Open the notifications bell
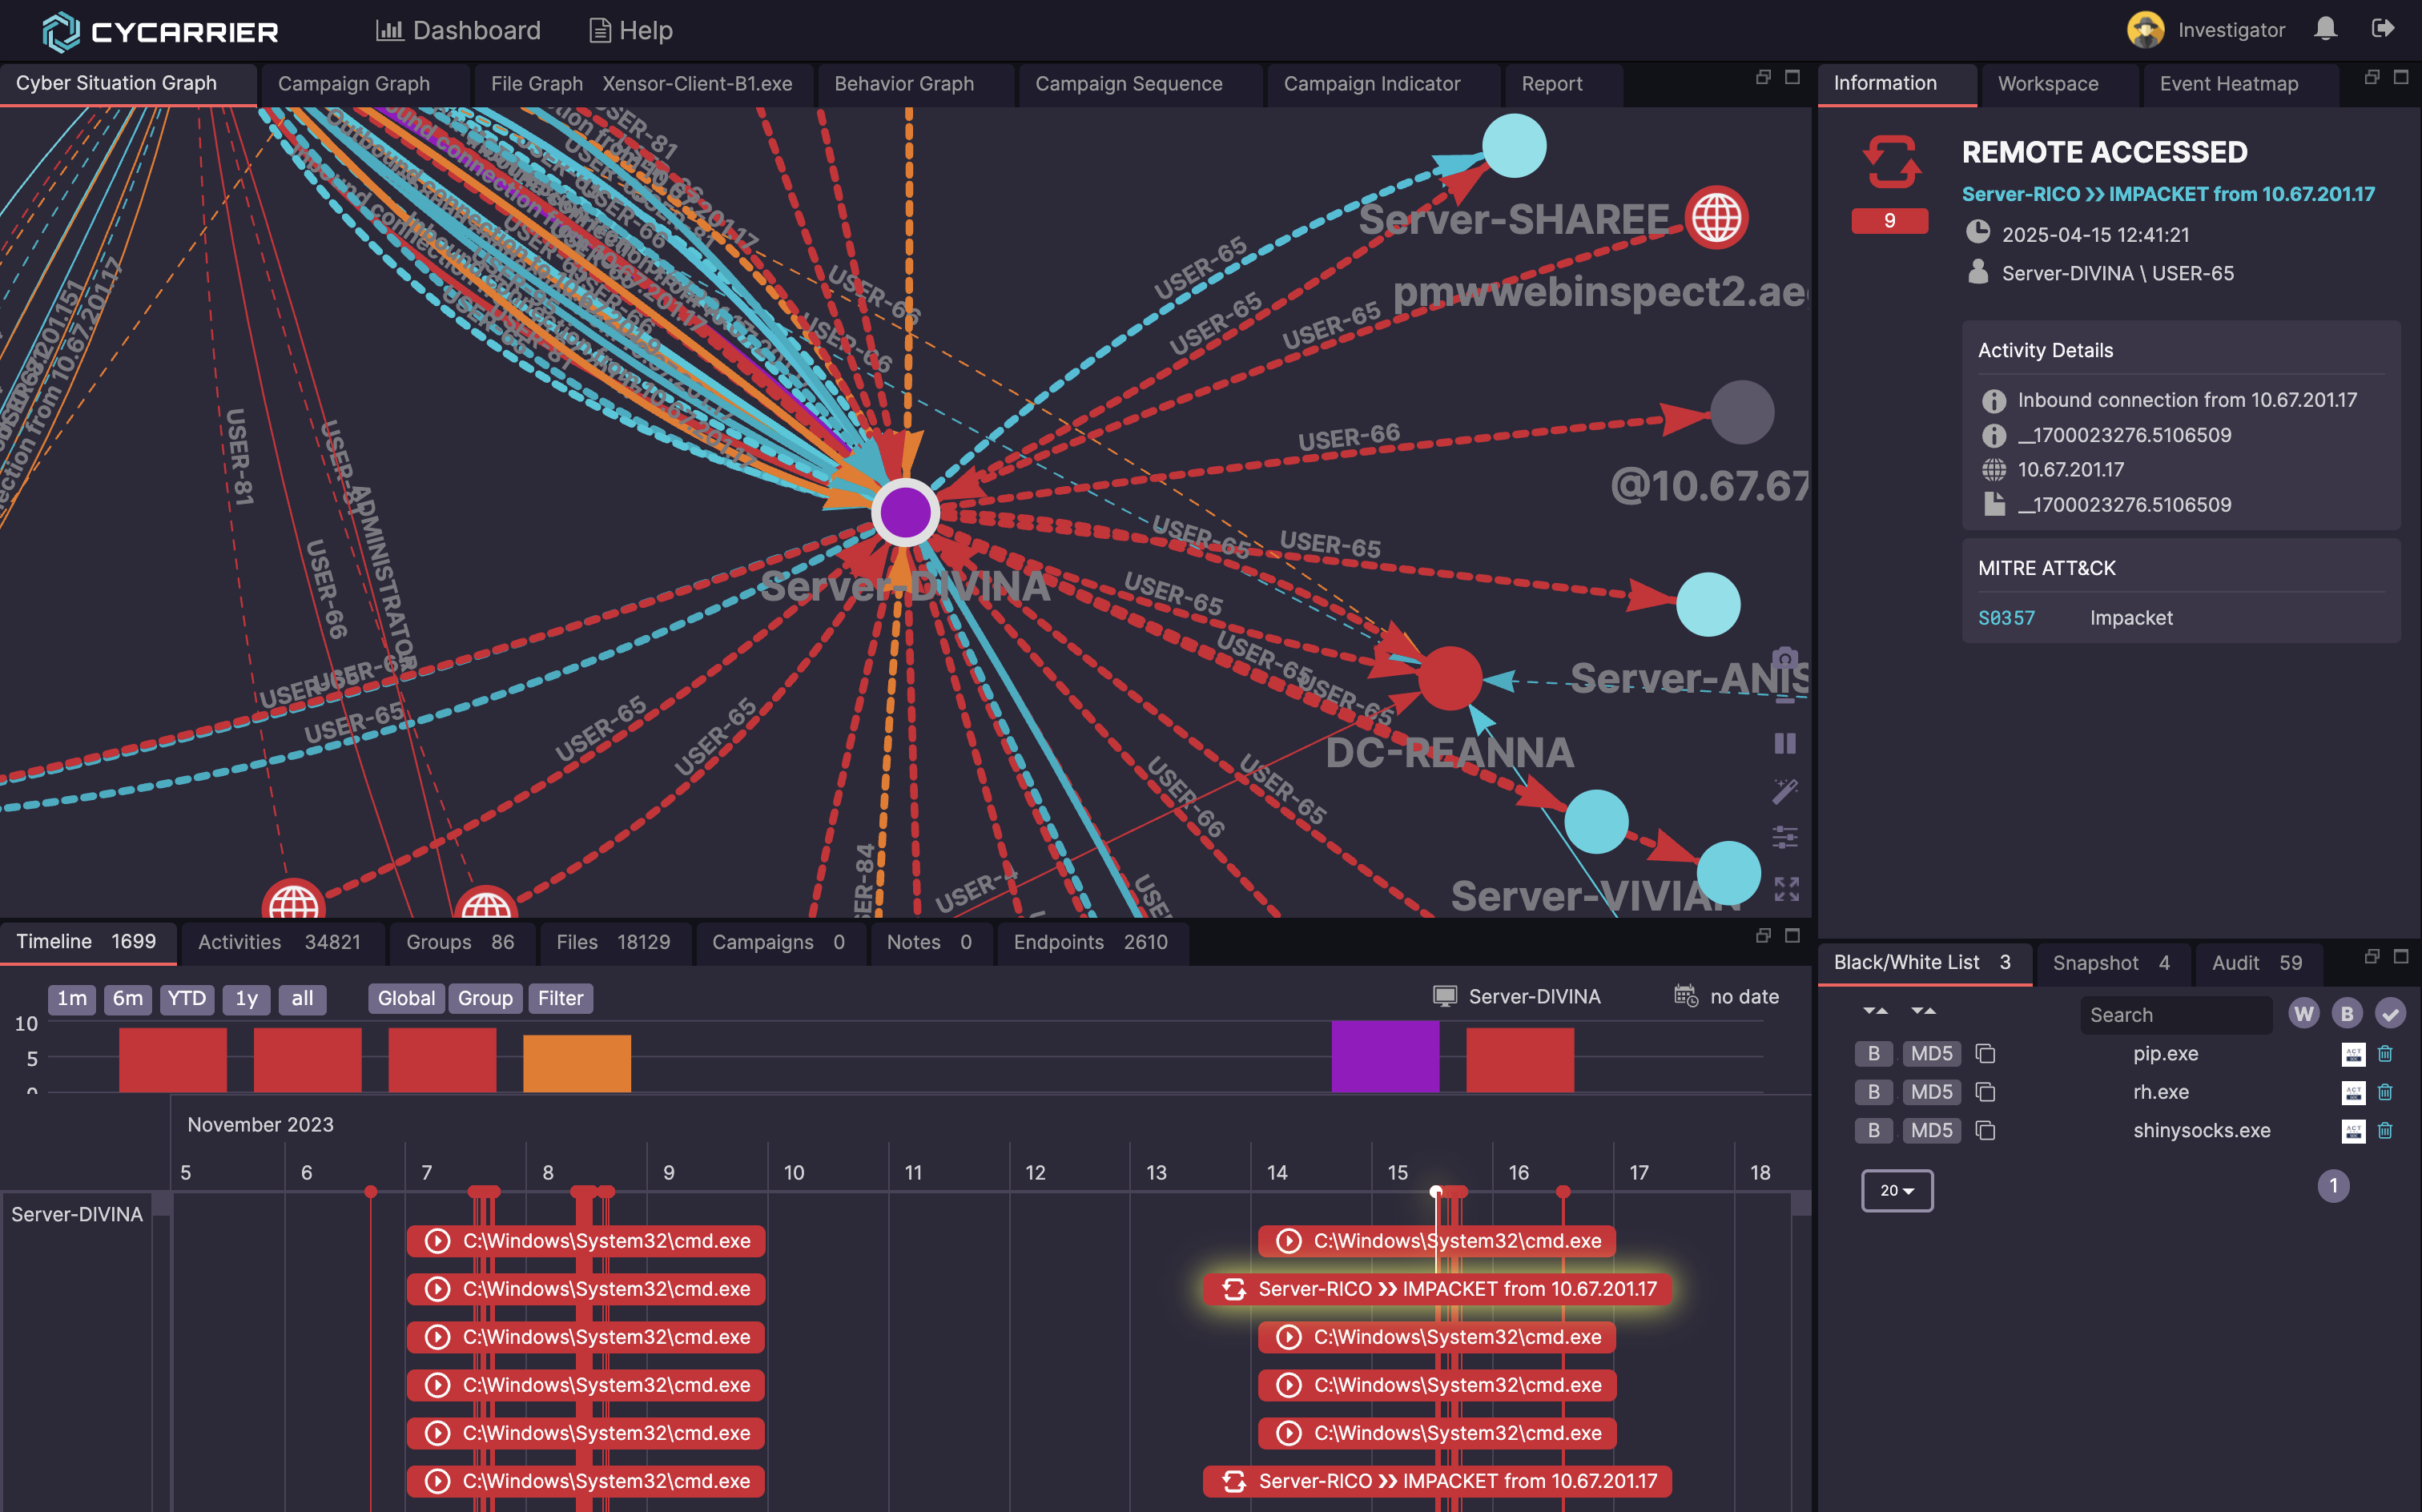 (x=2325, y=30)
